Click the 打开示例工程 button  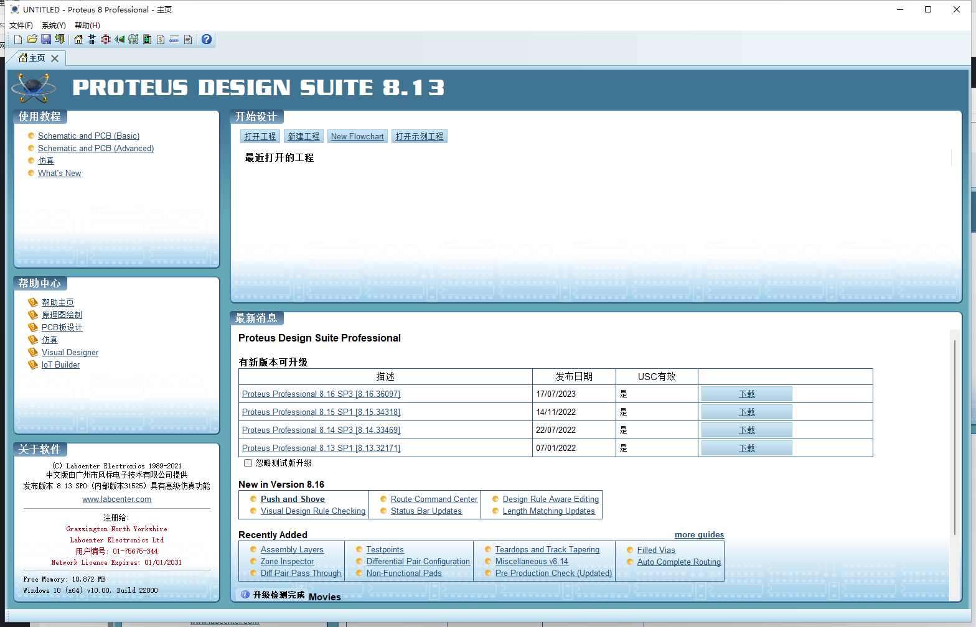420,136
